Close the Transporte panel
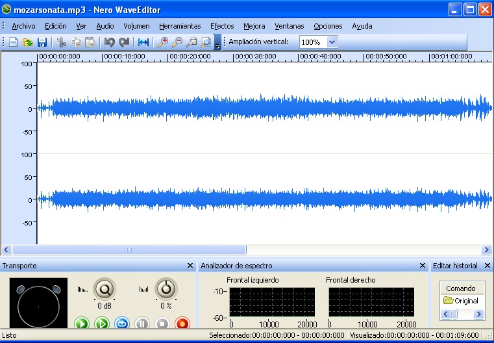Image resolution: width=494 pixels, height=343 pixels. pos(190,266)
